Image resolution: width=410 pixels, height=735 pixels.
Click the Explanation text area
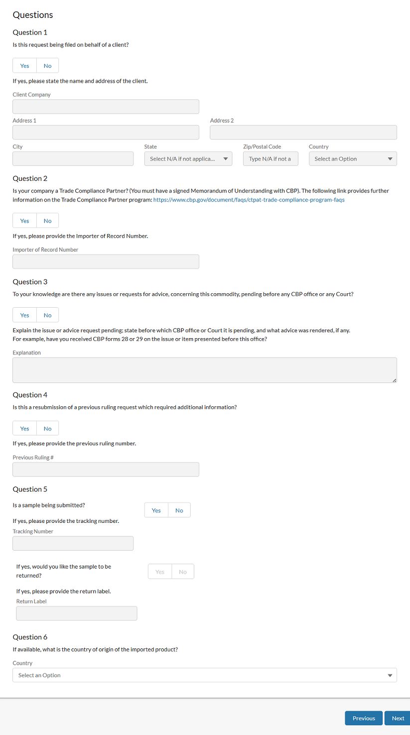coord(204,370)
